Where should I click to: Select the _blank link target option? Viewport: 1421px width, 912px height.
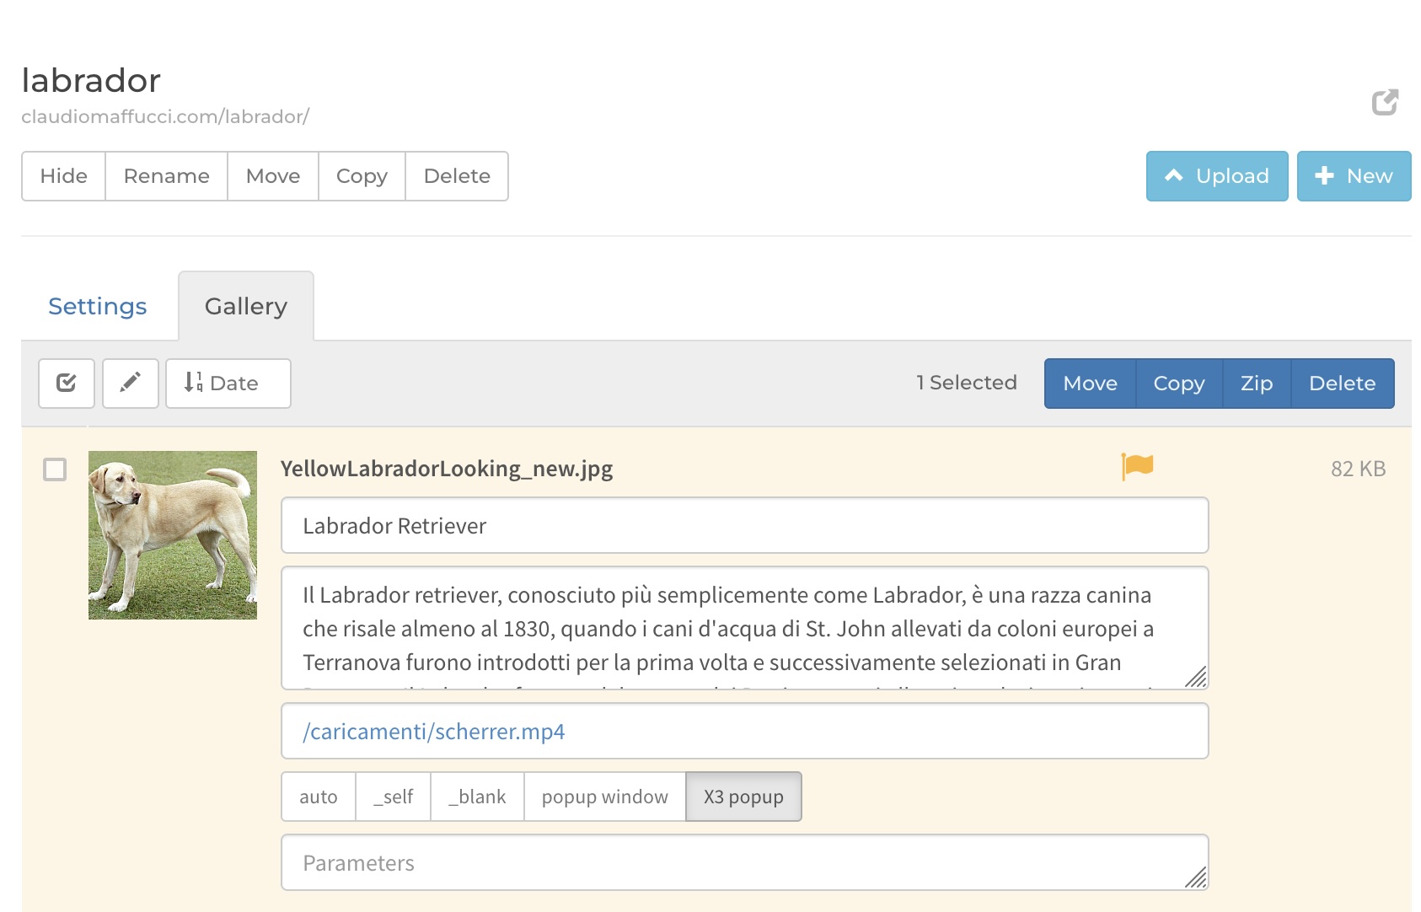pyautogui.click(x=477, y=797)
